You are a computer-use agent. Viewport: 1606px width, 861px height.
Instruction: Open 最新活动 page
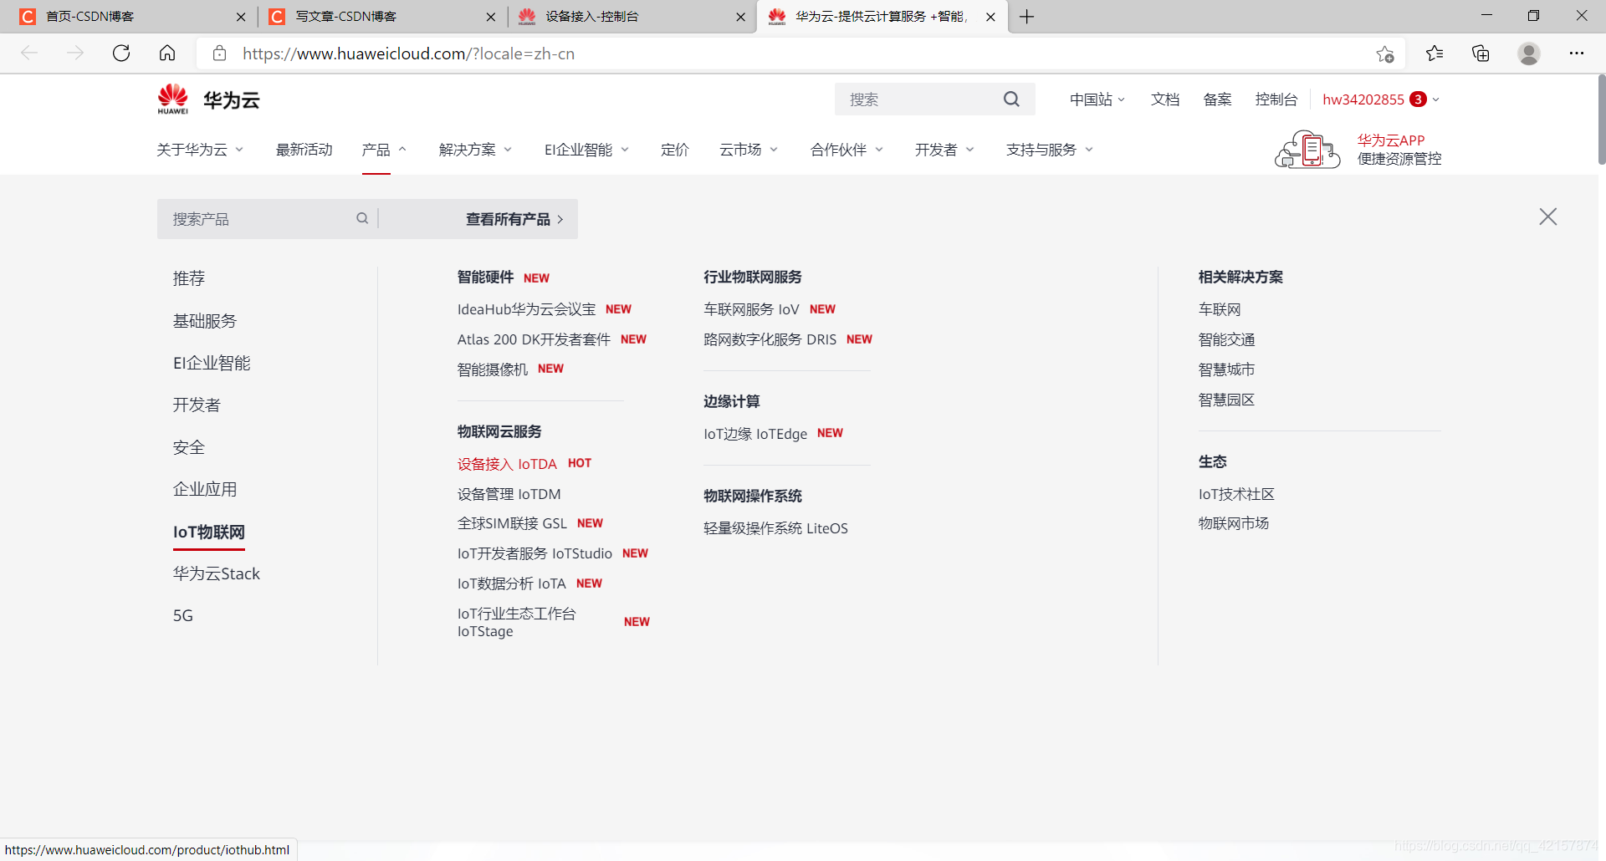coord(304,150)
